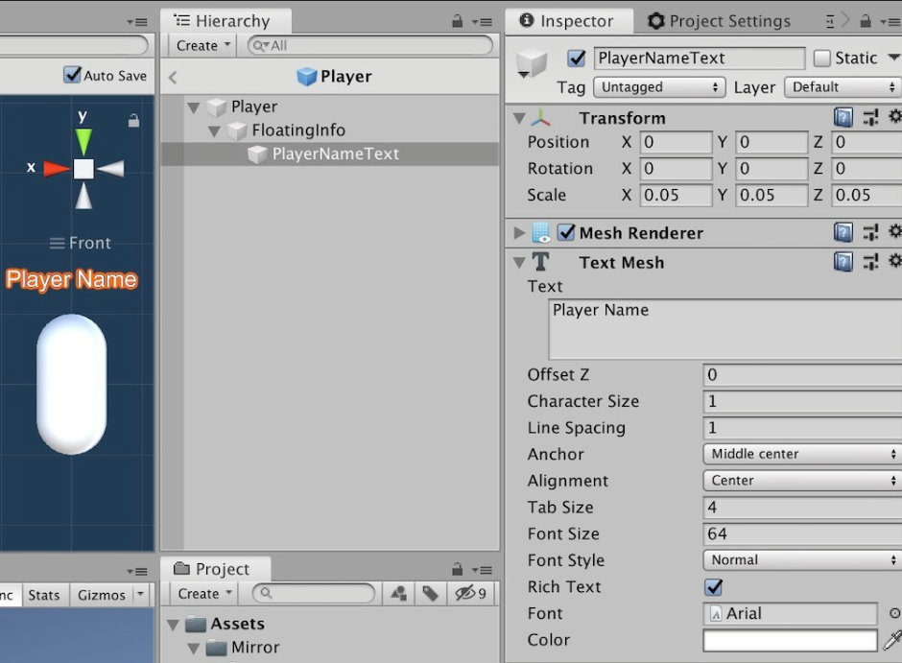Click the Text Mesh text area
The height and width of the screenshot is (663, 902).
tap(725, 329)
